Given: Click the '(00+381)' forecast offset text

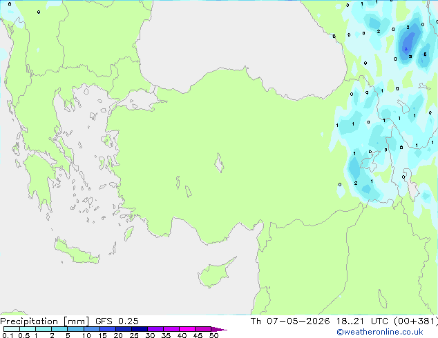Looking at the screenshot, I should point(416,321).
